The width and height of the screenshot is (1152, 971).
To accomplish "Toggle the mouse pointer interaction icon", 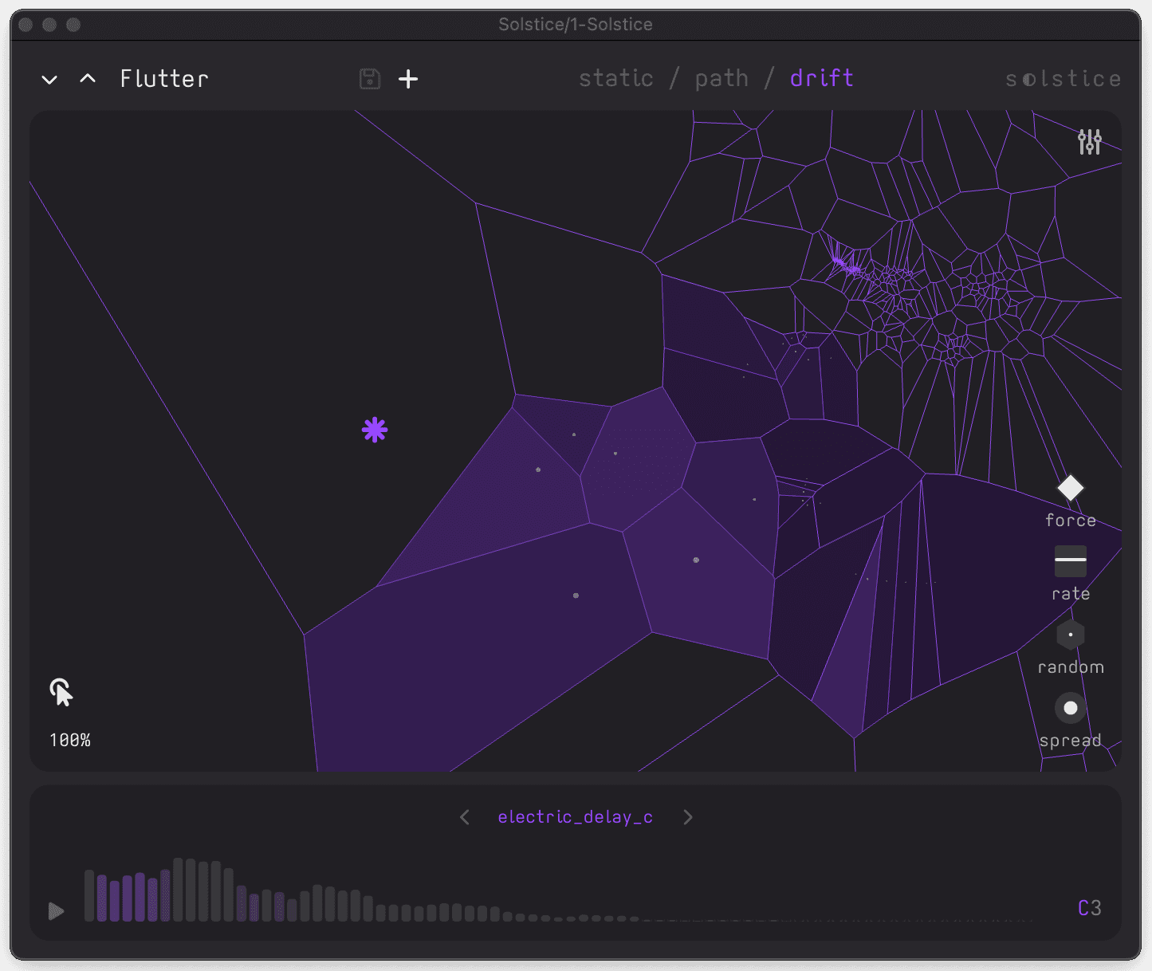I will coord(61,693).
